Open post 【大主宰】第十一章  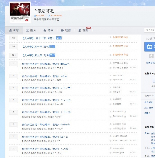[38, 38]
